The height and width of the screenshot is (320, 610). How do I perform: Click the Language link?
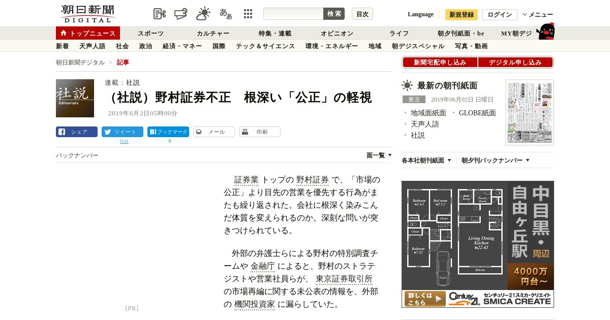coord(420,14)
